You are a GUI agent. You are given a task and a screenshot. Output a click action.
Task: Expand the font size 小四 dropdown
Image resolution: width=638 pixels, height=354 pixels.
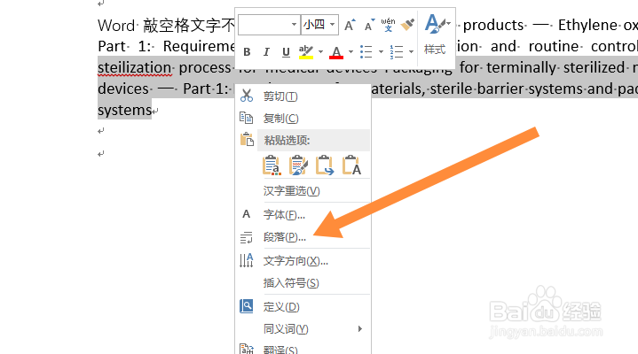point(333,25)
